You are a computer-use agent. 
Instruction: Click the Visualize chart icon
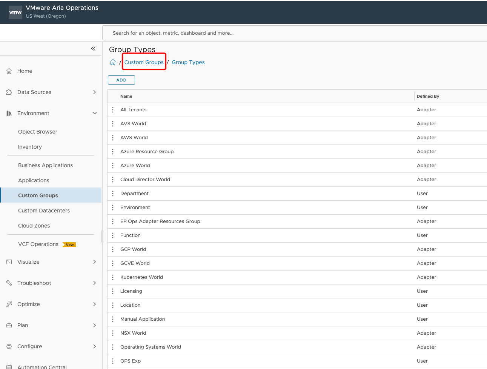coord(9,262)
